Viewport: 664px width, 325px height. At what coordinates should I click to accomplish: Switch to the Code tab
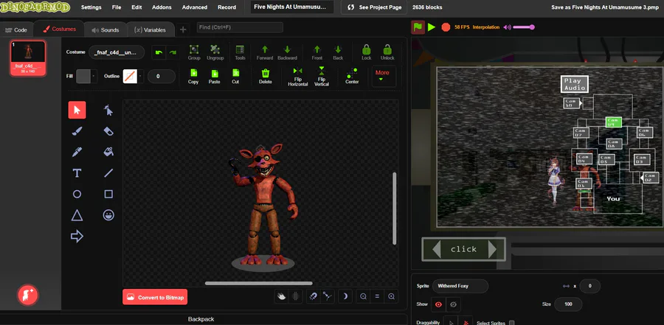pyautogui.click(x=16, y=30)
